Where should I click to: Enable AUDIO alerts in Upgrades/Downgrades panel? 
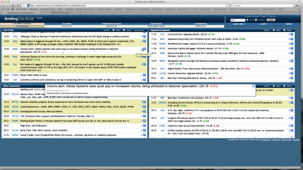click(274, 30)
